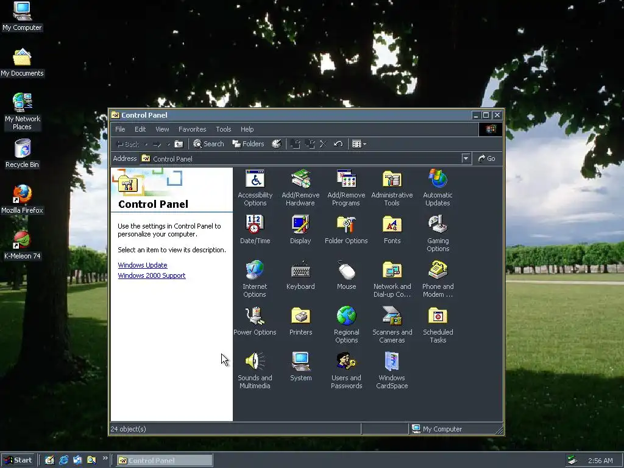Screen dimensions: 624x468
Task: Select Scanners and Cameras icon
Action: (392, 325)
